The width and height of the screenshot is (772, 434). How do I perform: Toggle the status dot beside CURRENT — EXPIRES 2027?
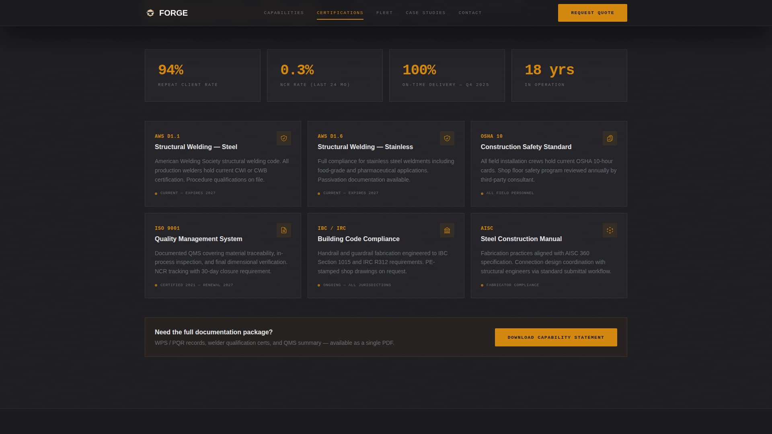(156, 193)
